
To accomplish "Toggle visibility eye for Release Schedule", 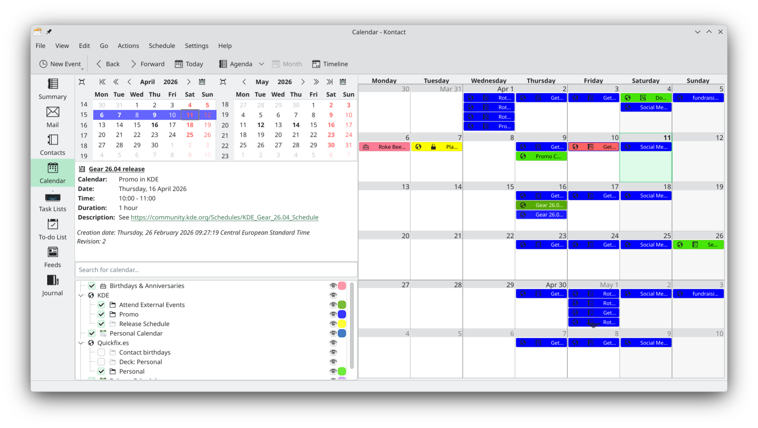I will pyautogui.click(x=333, y=324).
